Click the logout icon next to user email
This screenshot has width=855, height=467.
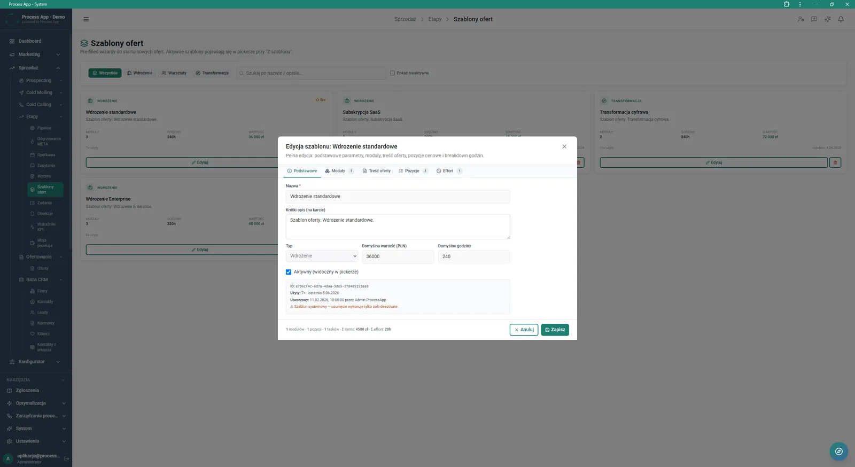pyautogui.click(x=67, y=458)
